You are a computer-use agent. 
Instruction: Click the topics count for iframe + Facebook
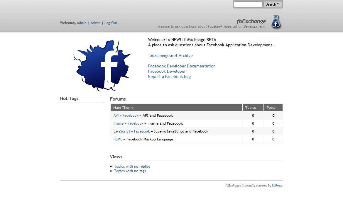(253, 123)
